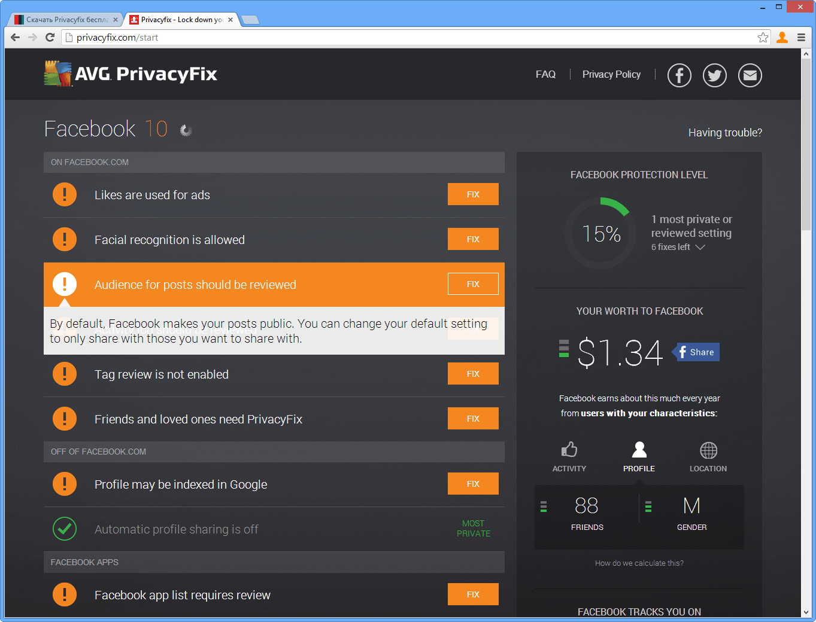Click the OFF OF FACEBOOK.COM section header
The width and height of the screenshot is (816, 622).
tap(274, 452)
